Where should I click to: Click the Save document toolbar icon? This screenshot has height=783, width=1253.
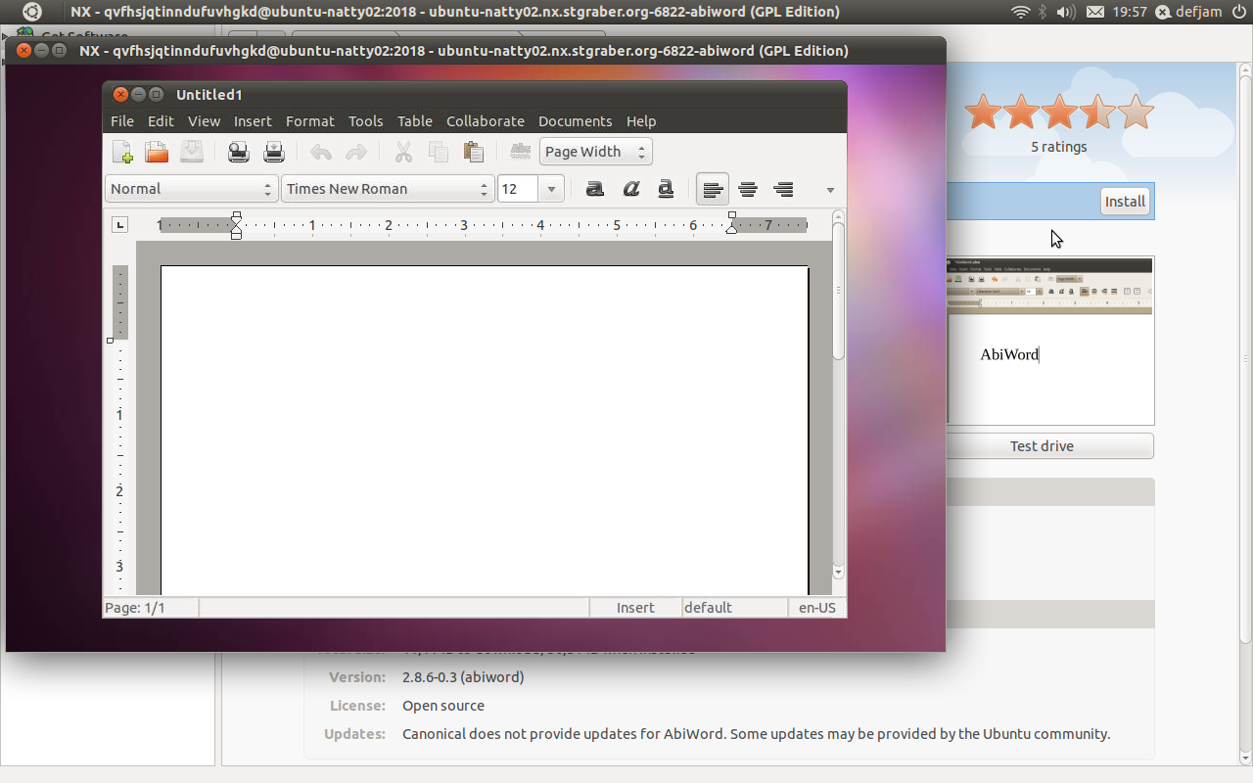pos(191,152)
